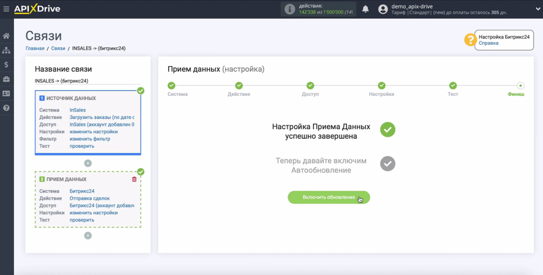Open connections sitemap icon in sidebar
The image size is (543, 275).
6,50
